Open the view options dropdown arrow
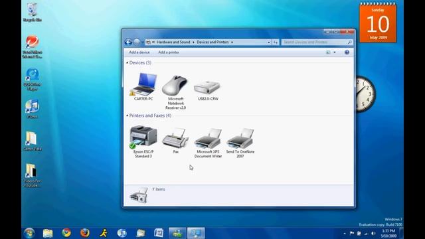425x239 pixels. tap(335, 52)
